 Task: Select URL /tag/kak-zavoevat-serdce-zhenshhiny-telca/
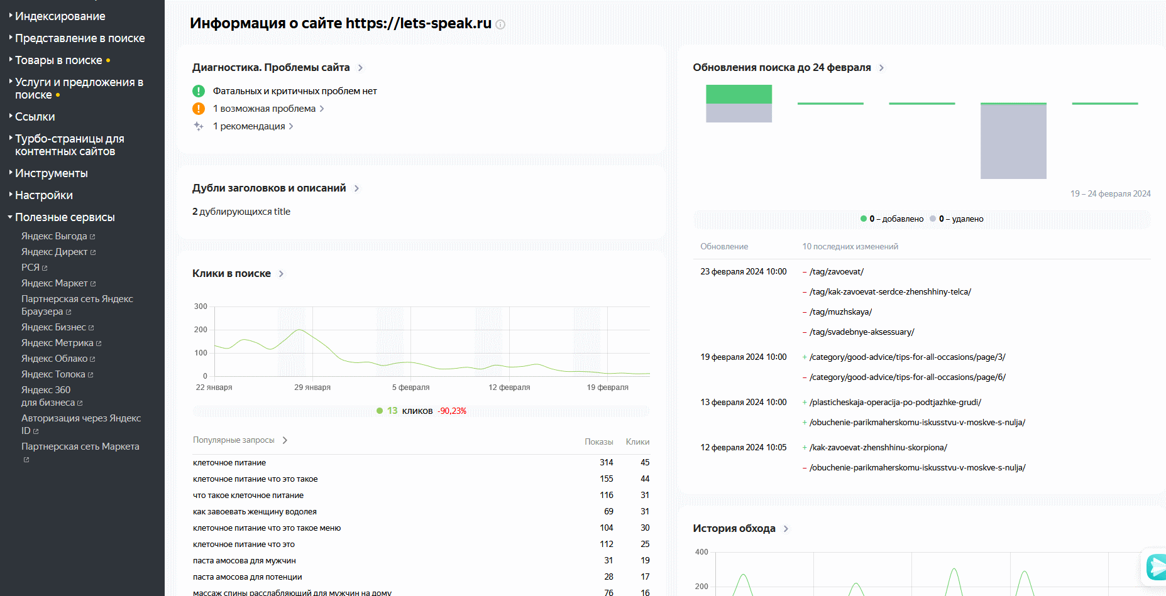[x=890, y=292]
